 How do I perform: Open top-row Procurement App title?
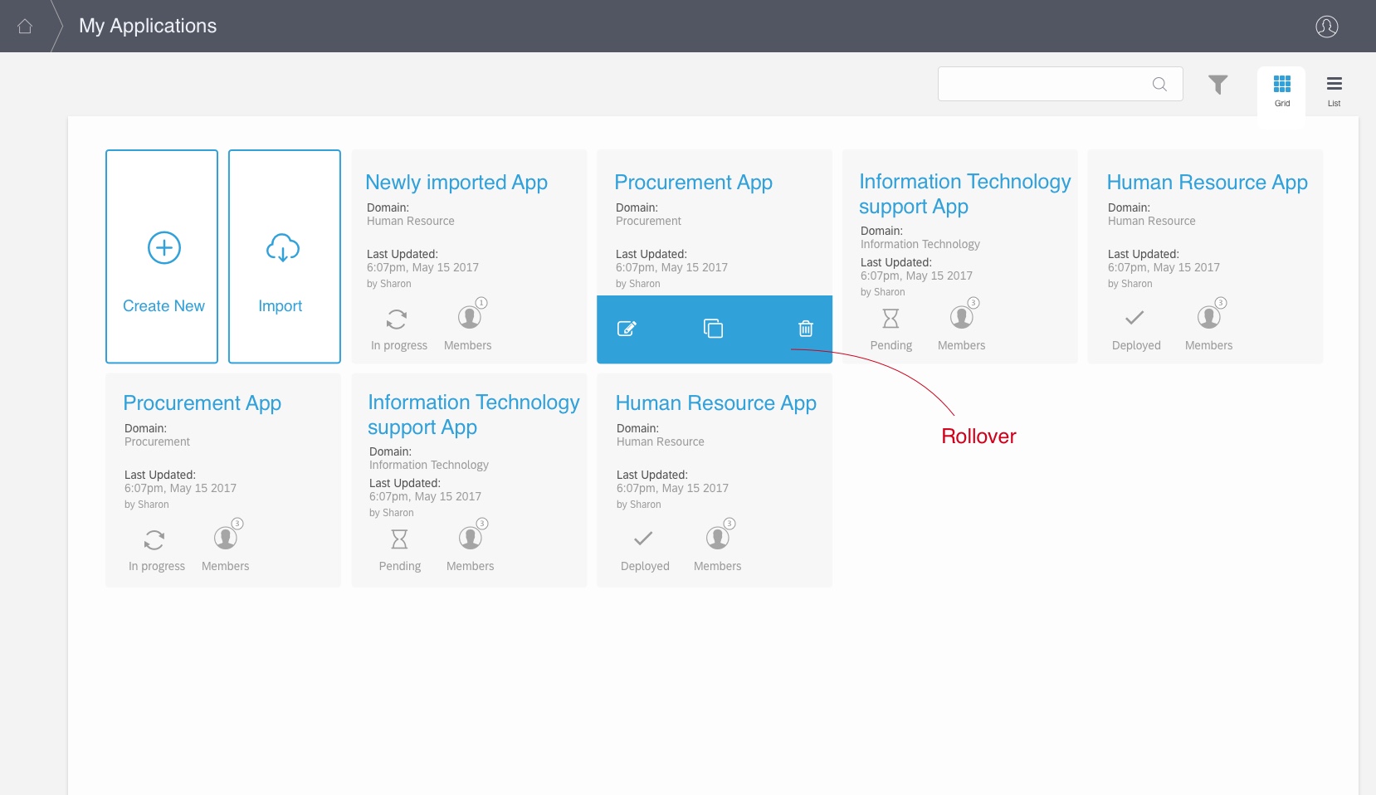pyautogui.click(x=693, y=183)
